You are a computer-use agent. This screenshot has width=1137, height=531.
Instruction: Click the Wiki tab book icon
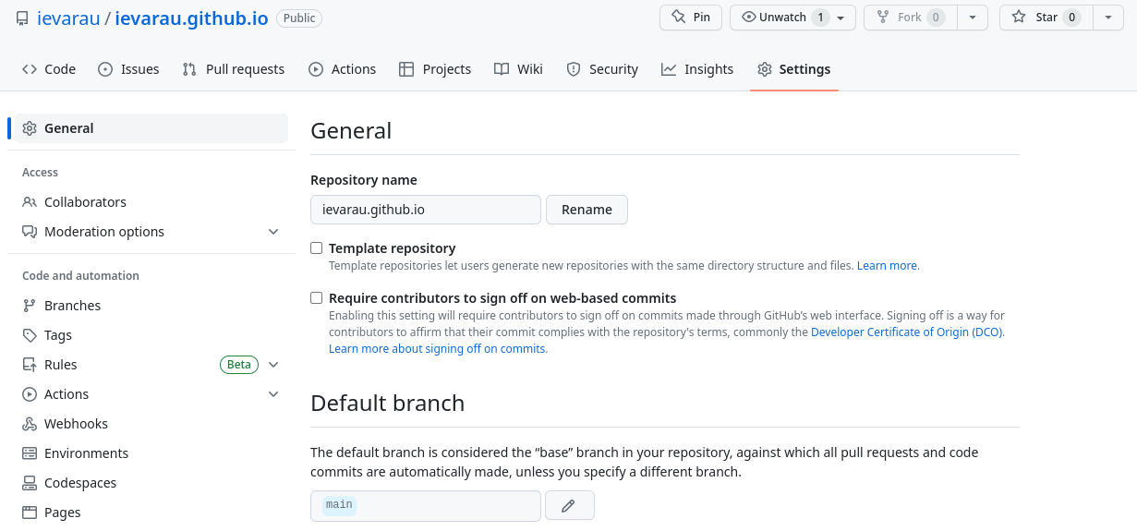502,69
